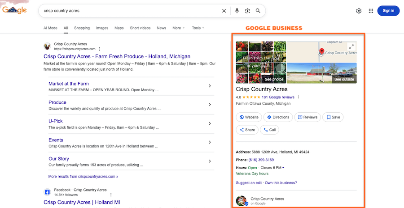This screenshot has width=404, height=208.
Task: Click Veterans Day hours link
Action: pos(252,174)
